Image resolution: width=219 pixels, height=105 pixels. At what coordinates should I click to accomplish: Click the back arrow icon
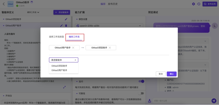coord(4,4)
